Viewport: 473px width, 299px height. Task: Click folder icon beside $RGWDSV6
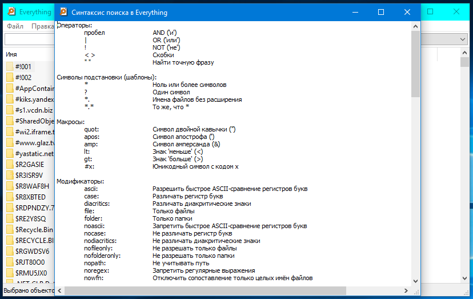coord(10,252)
